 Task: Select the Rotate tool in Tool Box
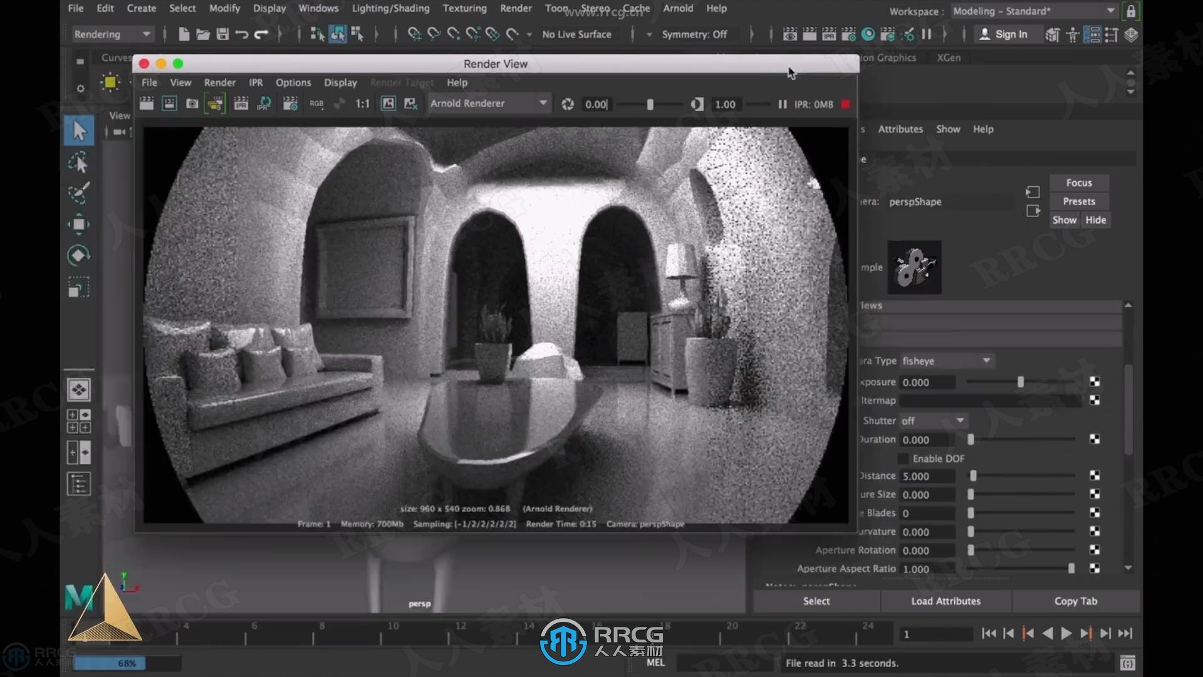click(x=79, y=256)
